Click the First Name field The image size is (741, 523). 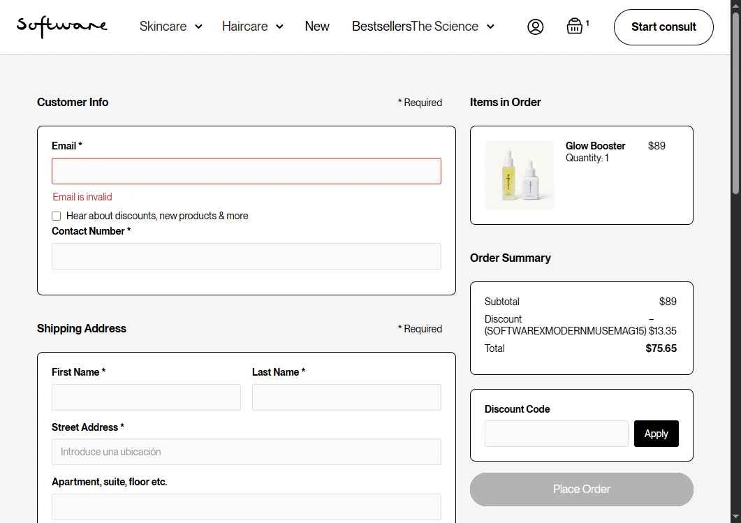pos(146,397)
